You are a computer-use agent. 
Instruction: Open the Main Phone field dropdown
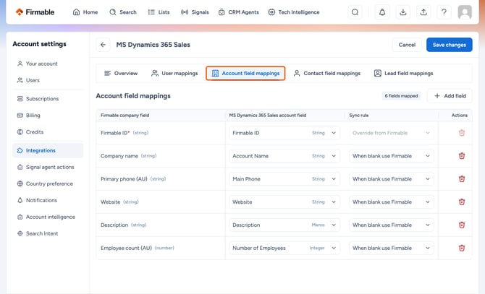(x=284, y=179)
